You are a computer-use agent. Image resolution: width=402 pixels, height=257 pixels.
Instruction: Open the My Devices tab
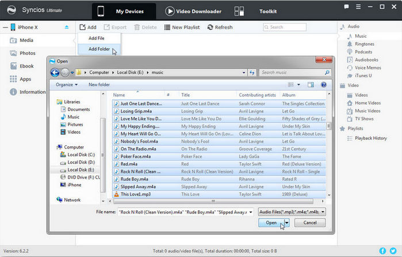click(x=124, y=11)
